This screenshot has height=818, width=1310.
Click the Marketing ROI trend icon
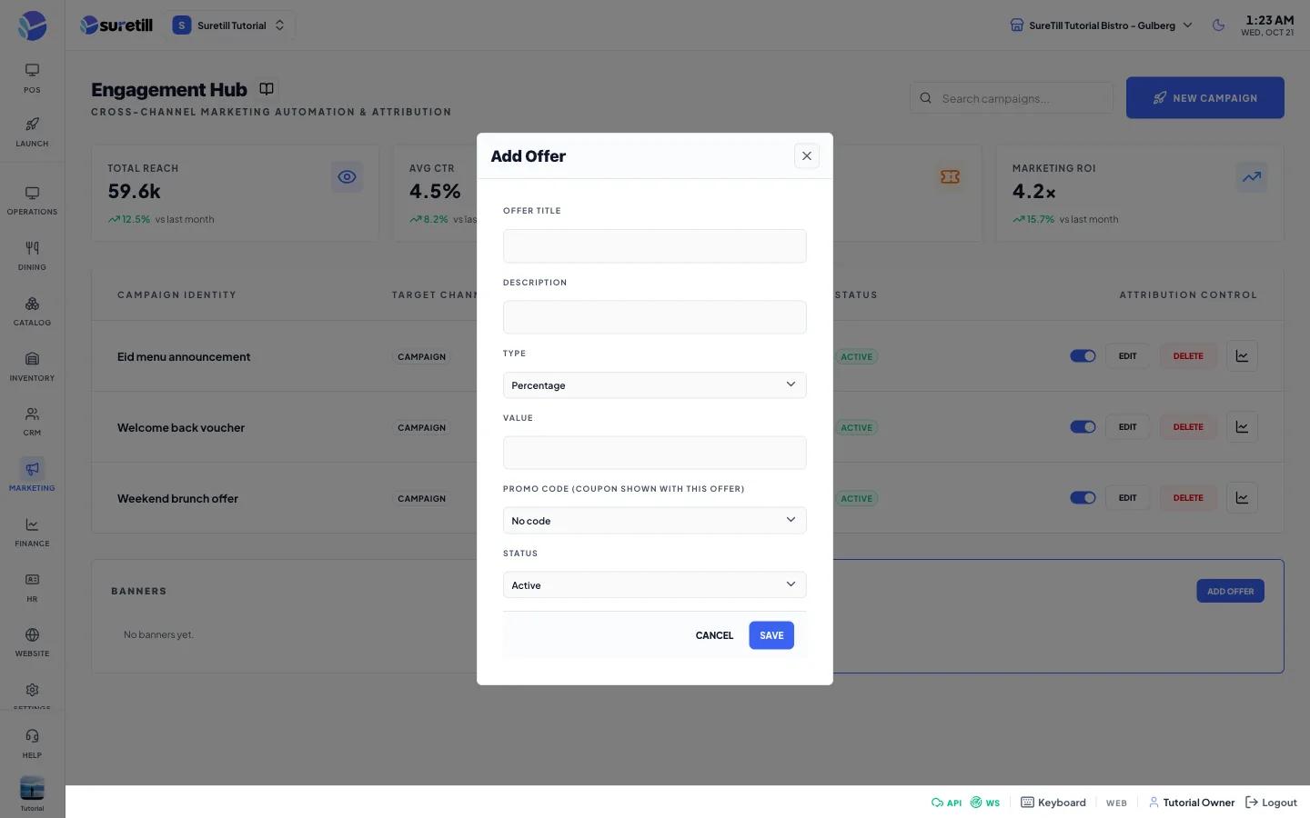(1252, 177)
